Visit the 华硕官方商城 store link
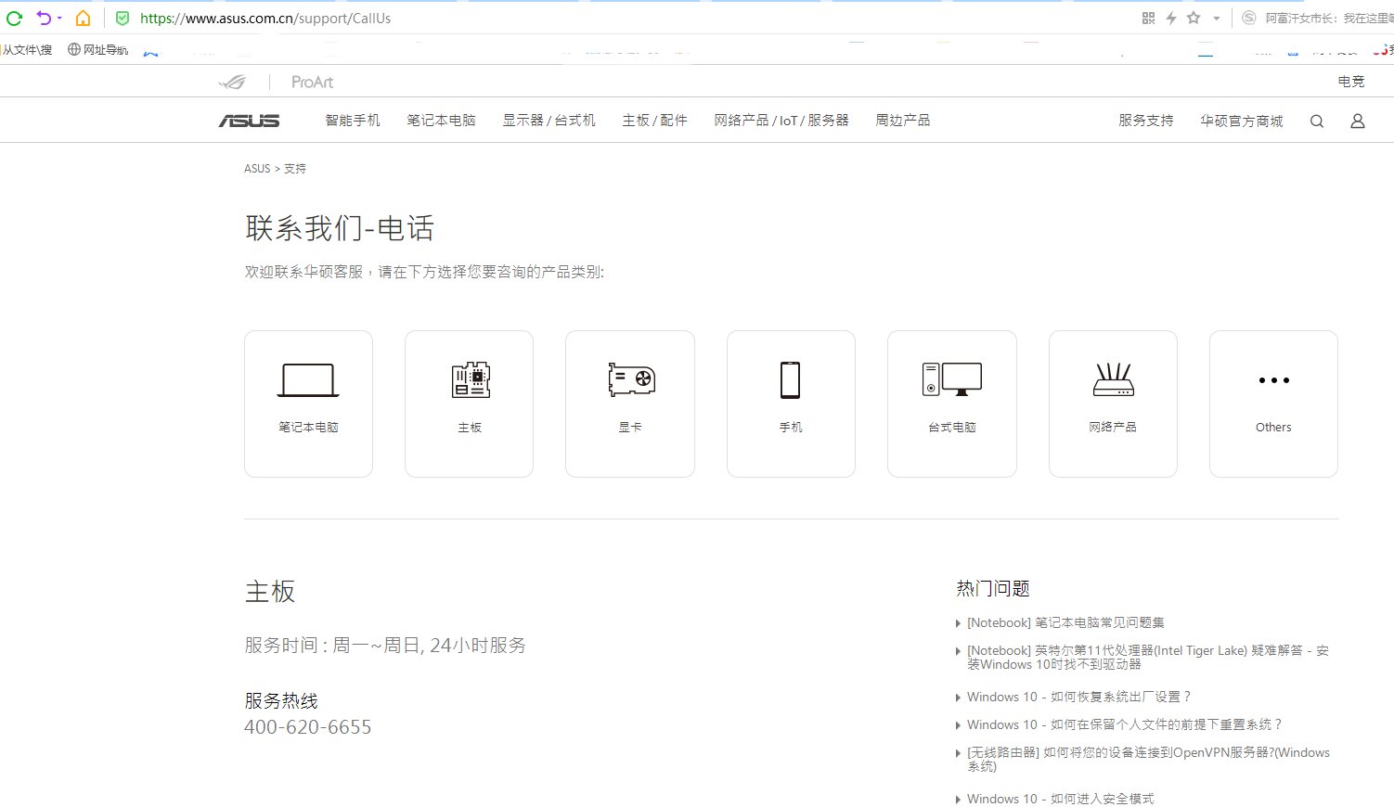This screenshot has width=1394, height=807. (1241, 121)
